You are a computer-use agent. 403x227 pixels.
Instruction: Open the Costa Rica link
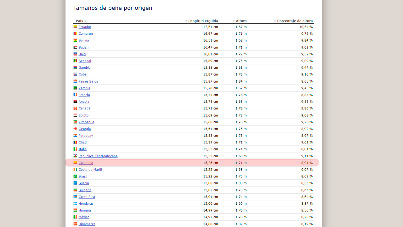tap(87, 197)
